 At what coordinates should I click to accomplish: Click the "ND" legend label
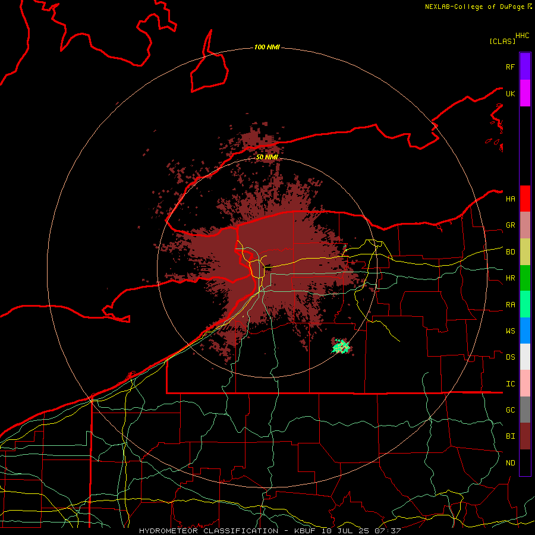pos(510,463)
